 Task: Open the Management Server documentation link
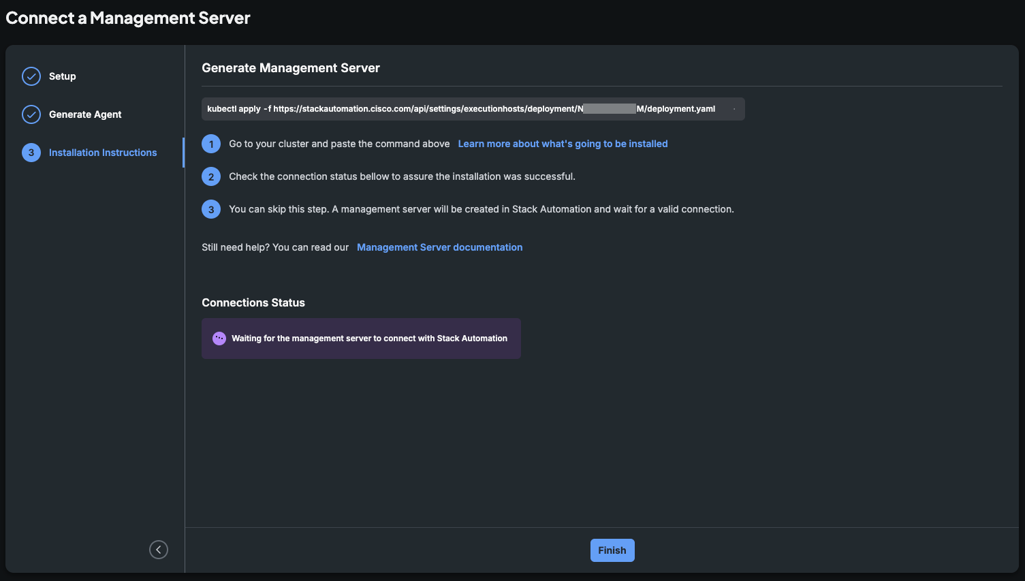(440, 247)
